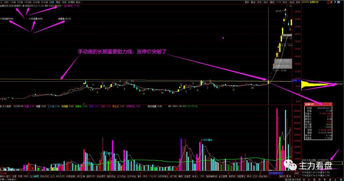The image size is (344, 181).
Task: Click the red-framed flag icon at top right
Action: (x=329, y=2)
